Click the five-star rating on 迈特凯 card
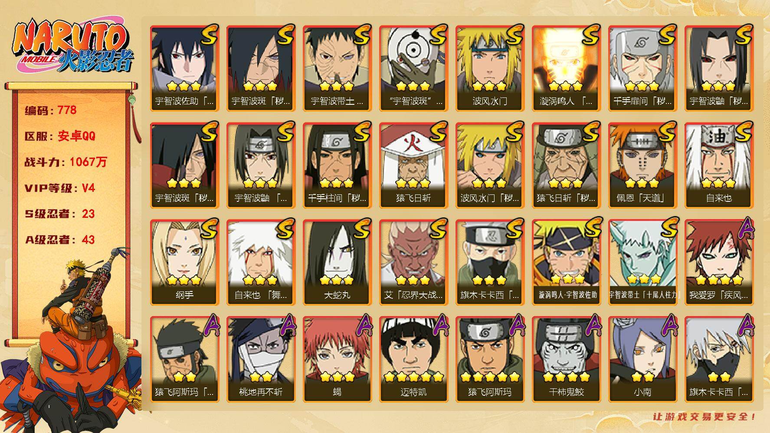Image resolution: width=770 pixels, height=433 pixels. click(x=413, y=377)
